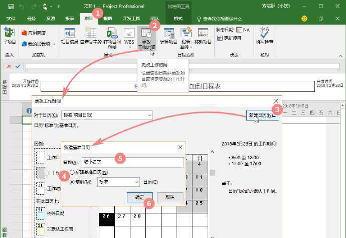
Task: Switch to the 团队 ribbon tab
Action: click(x=154, y=19)
